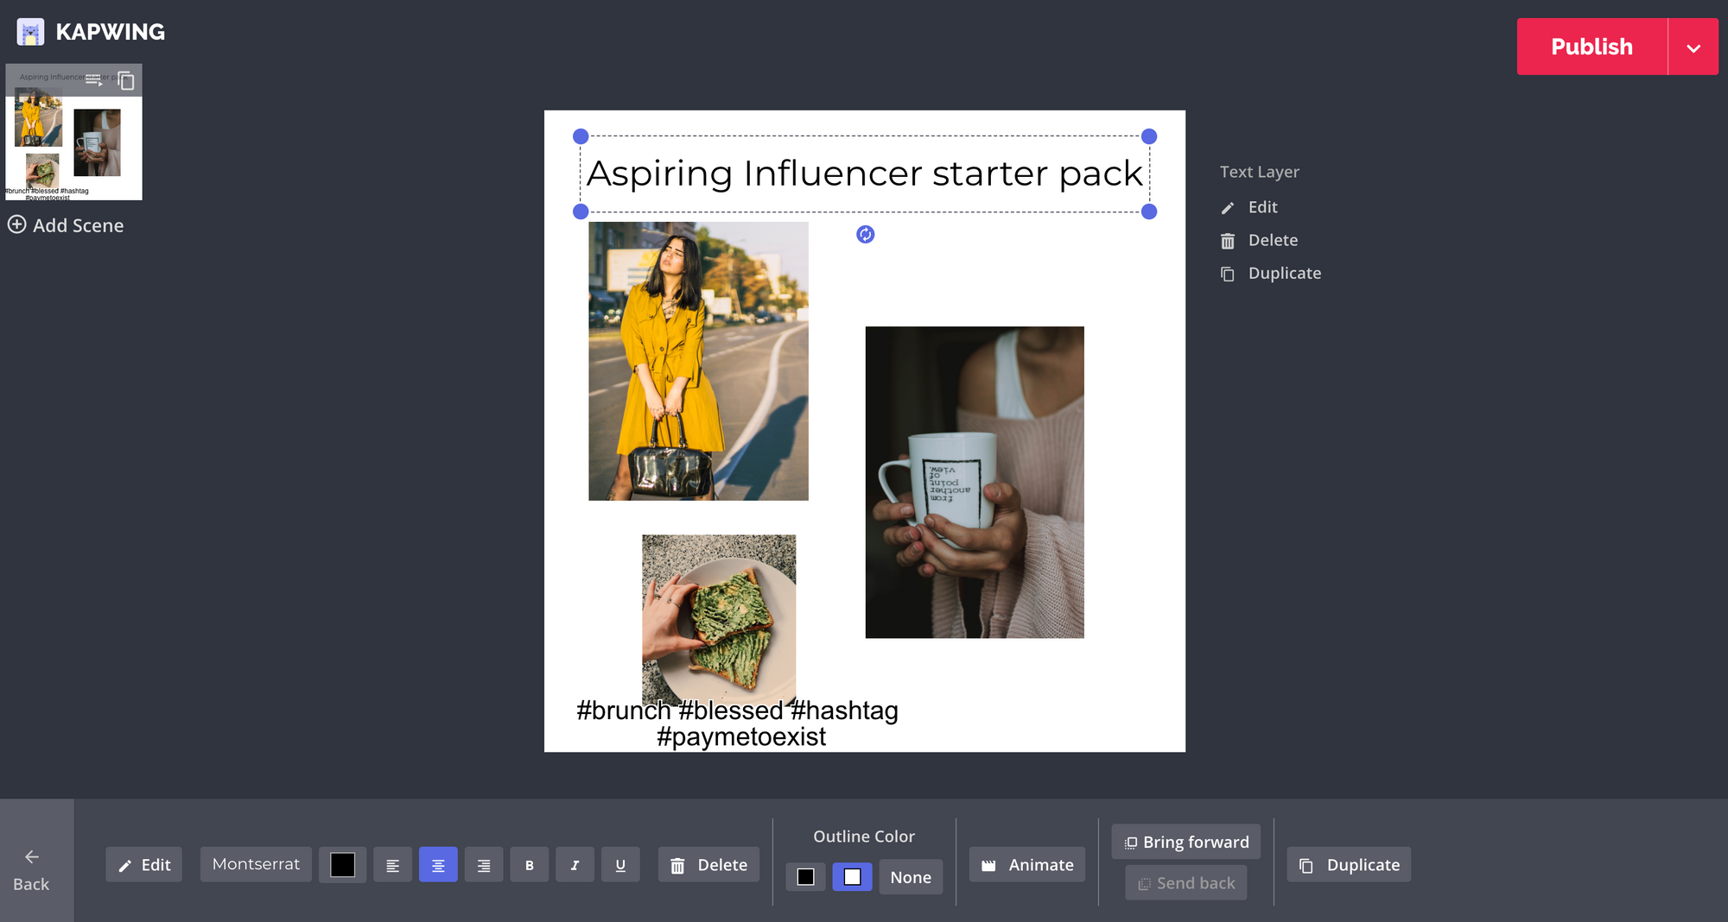Select right text alignment
Viewport: 1728px width, 922px height.
[484, 865]
